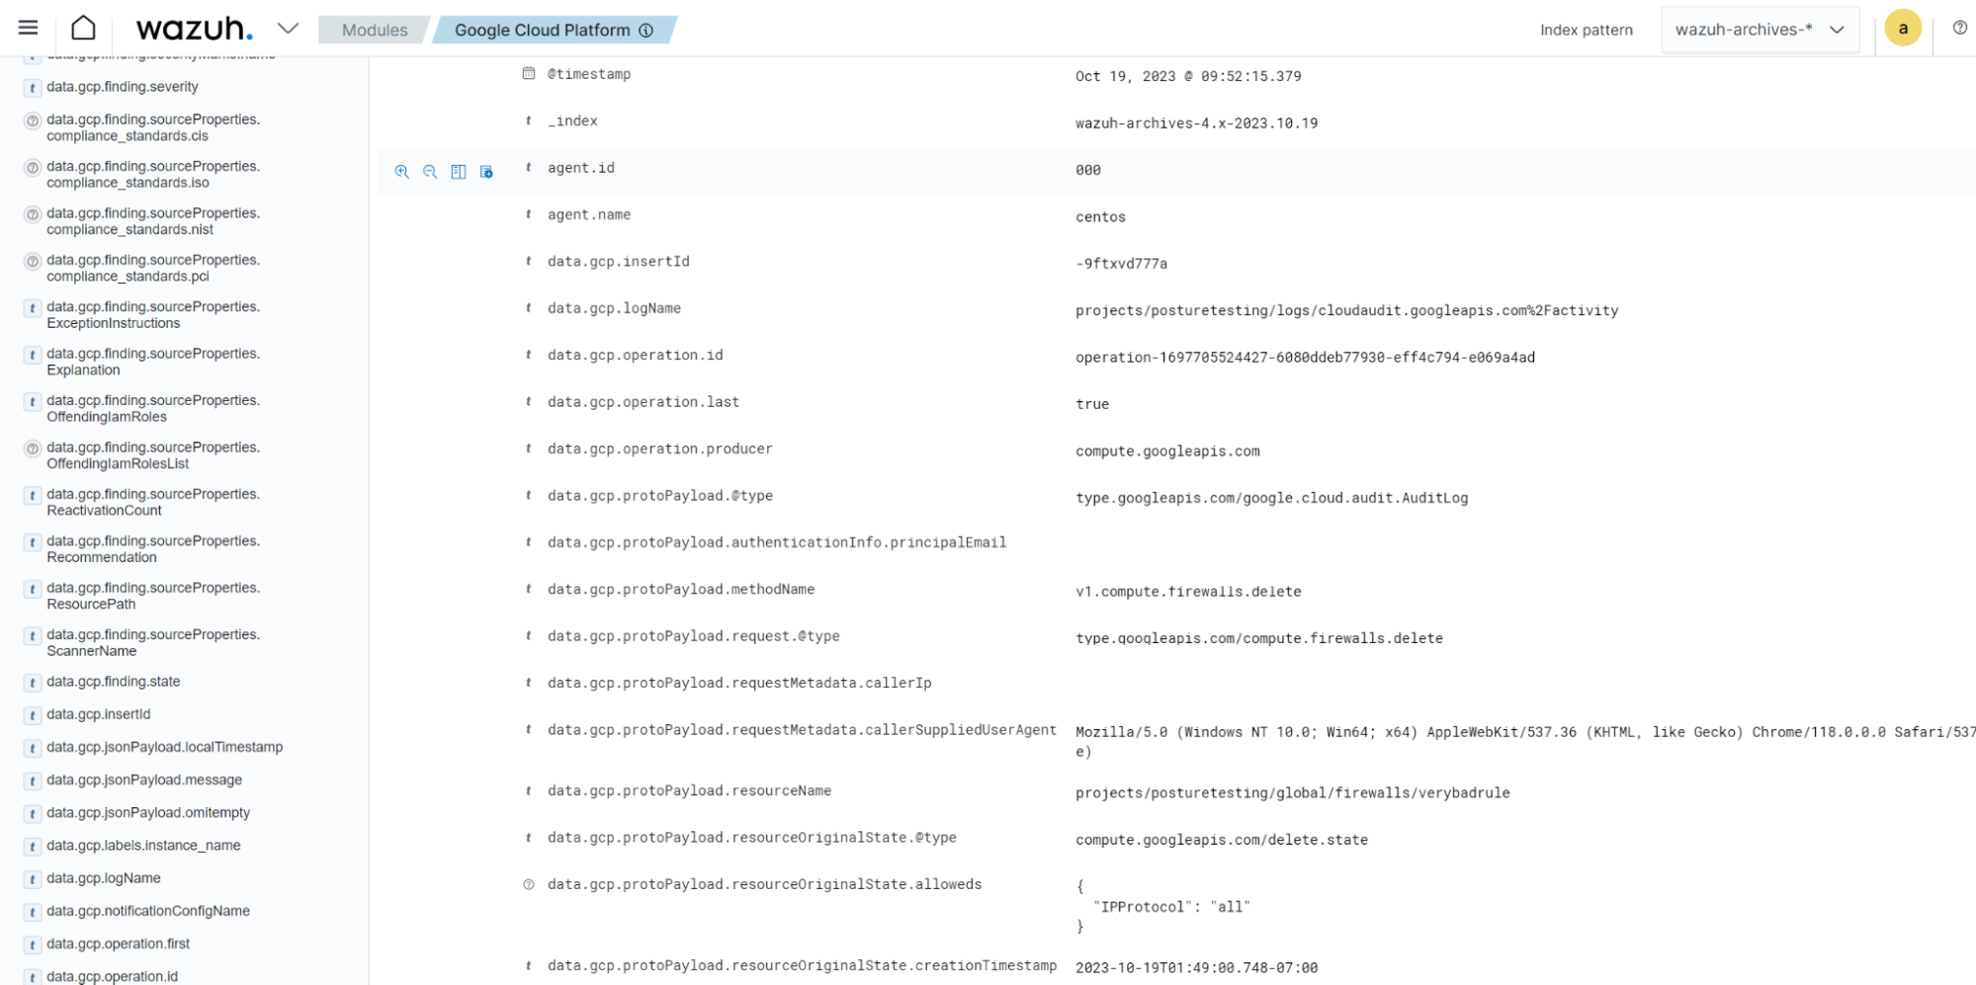Click the @timestamp calendar type icon
This screenshot has height=985, width=1976.
[529, 73]
